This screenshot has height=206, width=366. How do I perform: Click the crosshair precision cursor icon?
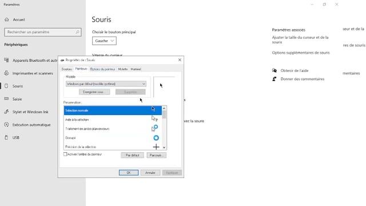156,146
